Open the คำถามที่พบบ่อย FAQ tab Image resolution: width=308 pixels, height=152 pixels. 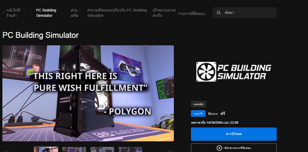coord(117,13)
